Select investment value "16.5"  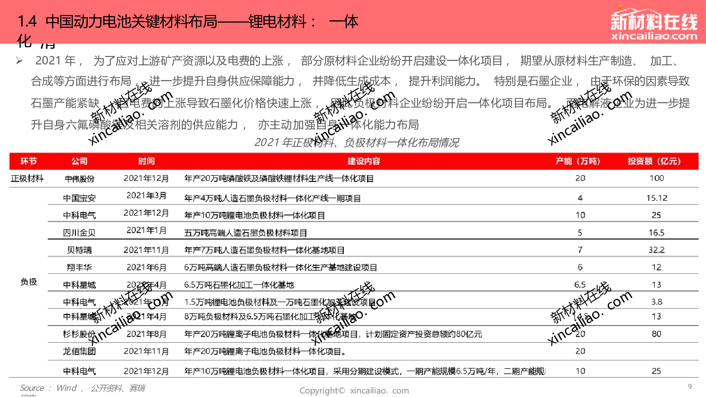(657, 232)
